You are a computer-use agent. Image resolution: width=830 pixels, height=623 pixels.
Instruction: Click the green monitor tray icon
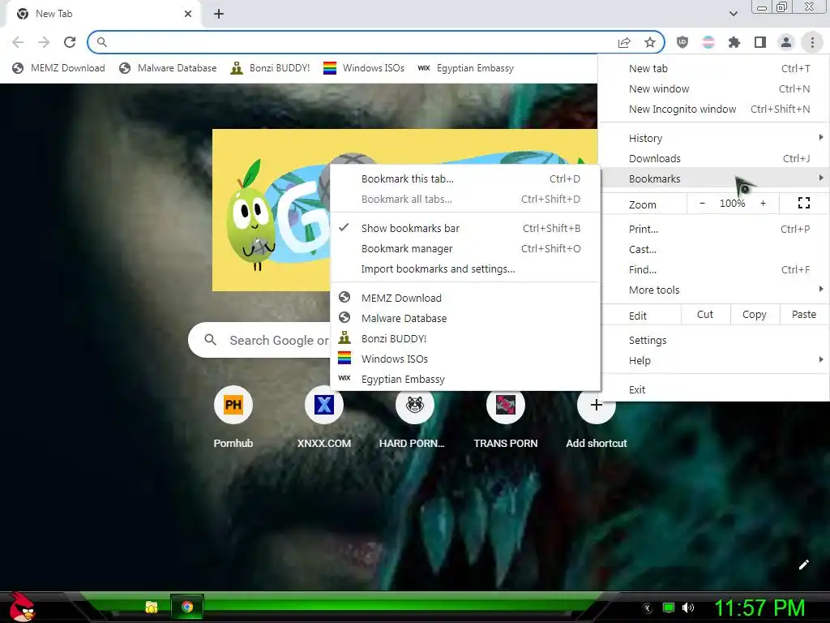(x=669, y=608)
